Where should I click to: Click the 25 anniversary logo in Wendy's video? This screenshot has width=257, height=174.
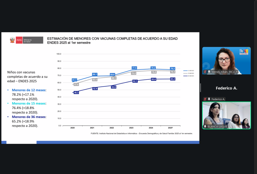tap(244, 52)
